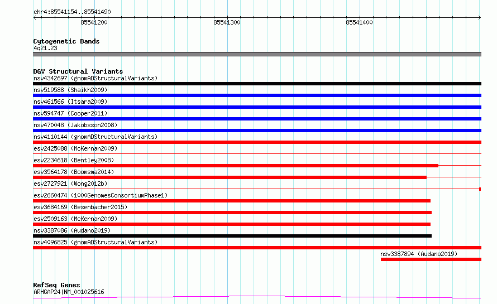The image size is (497, 304).
Task: Select nsv4110144 gnomADStructuralVariants label
Action: click(x=95, y=137)
